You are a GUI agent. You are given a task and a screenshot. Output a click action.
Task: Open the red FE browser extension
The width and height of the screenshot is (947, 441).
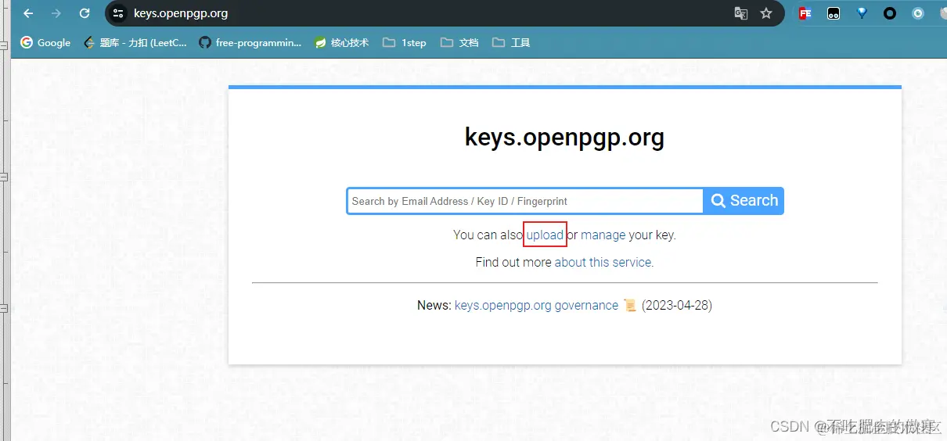pyautogui.click(x=805, y=13)
